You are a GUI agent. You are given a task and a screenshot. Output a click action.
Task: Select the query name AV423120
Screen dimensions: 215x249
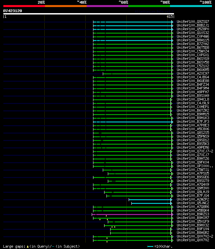coord(12,11)
